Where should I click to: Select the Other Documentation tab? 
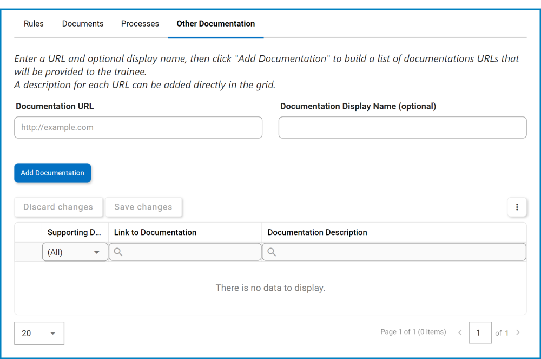click(215, 24)
